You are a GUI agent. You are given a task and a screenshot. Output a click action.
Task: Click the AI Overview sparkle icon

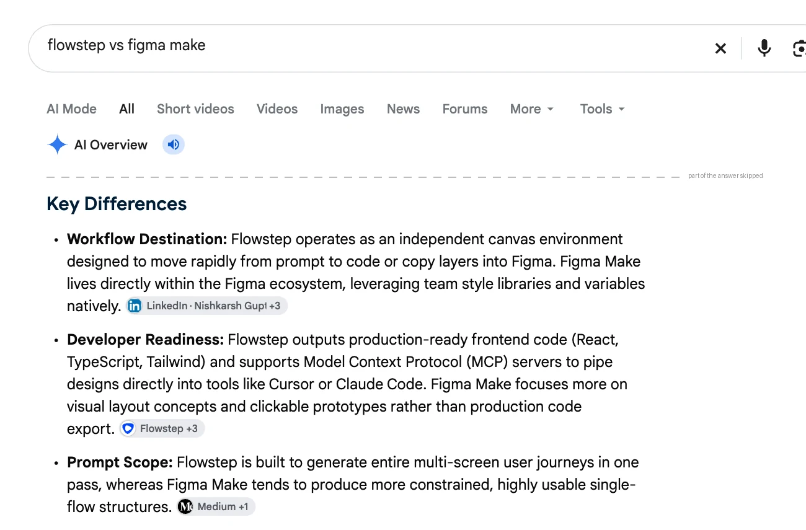click(57, 144)
